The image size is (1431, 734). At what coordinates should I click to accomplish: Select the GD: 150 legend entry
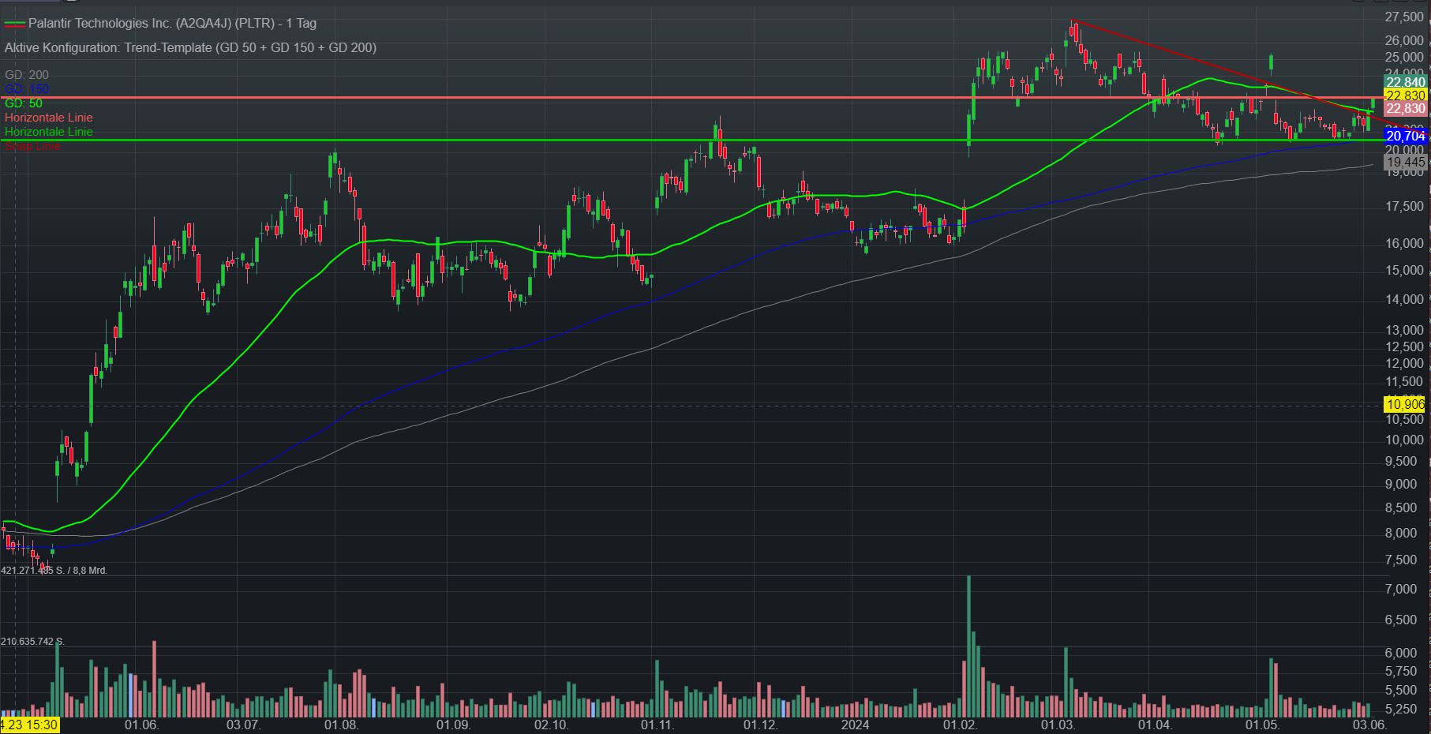[26, 89]
